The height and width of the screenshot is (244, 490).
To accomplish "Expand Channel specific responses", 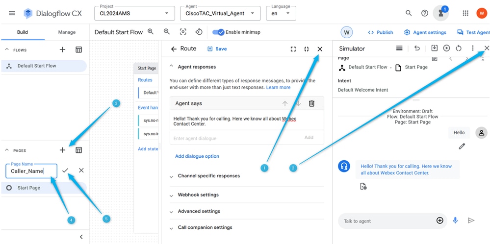I will 171,176.
